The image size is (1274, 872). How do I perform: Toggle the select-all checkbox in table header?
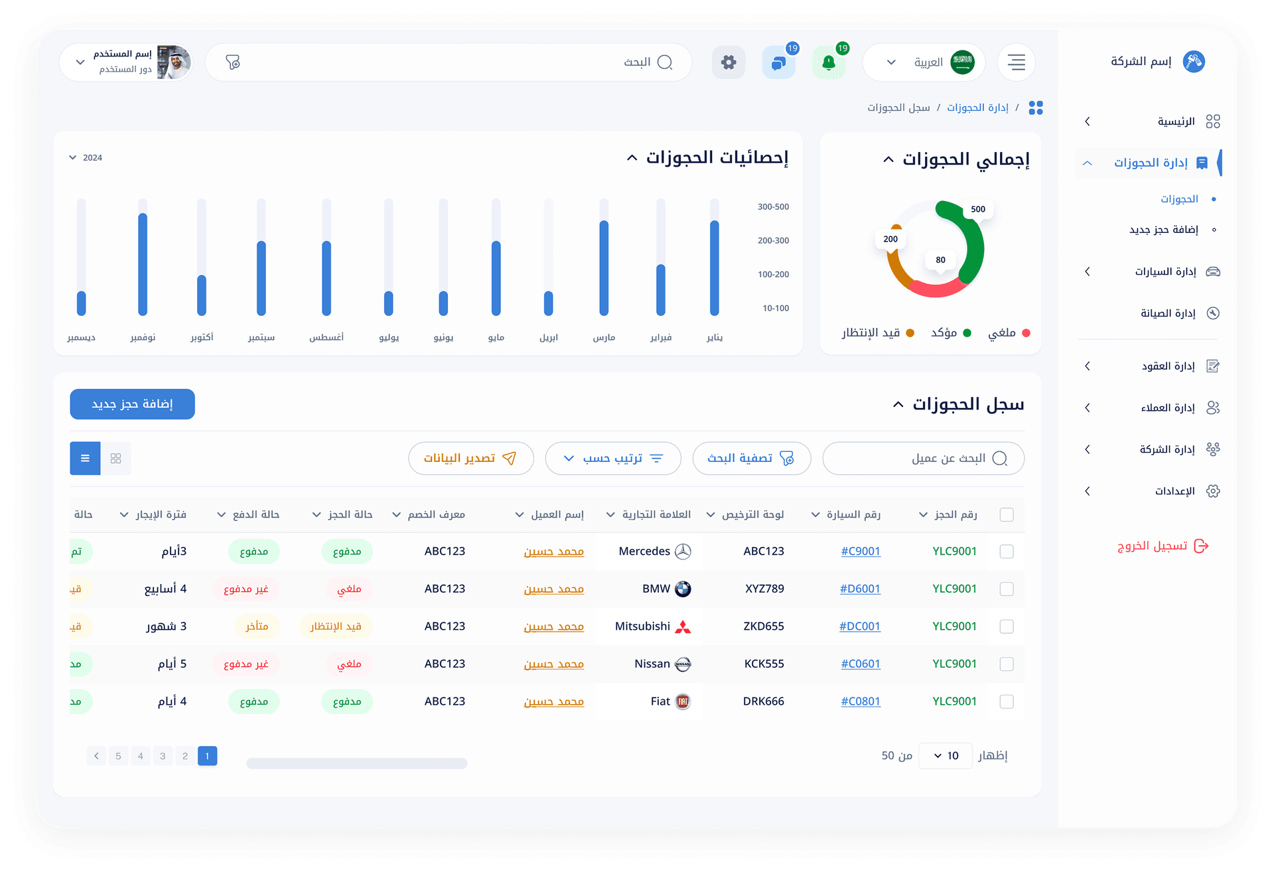tap(1006, 515)
